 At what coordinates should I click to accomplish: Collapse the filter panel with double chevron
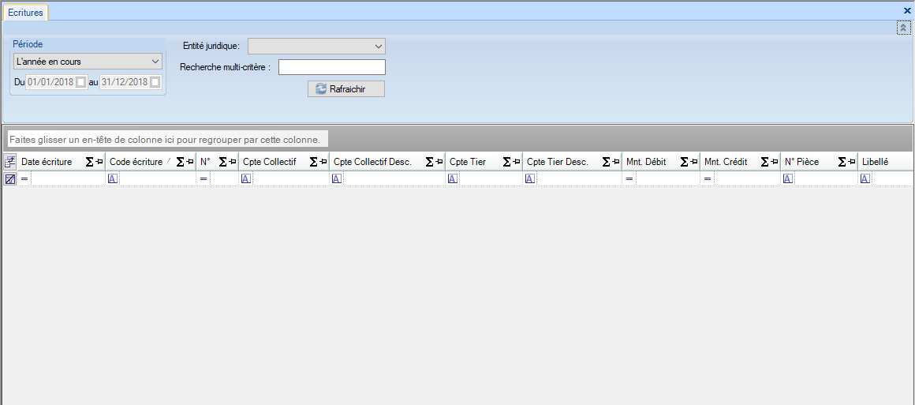(903, 28)
